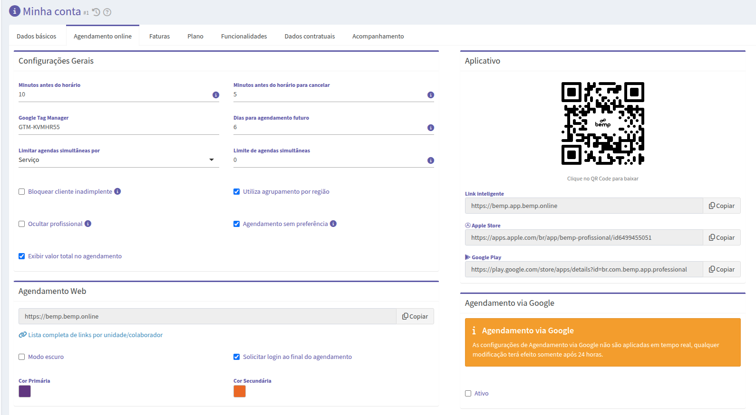
Task: Uncheck Exibir valor total no agendamento
Action: click(22, 256)
